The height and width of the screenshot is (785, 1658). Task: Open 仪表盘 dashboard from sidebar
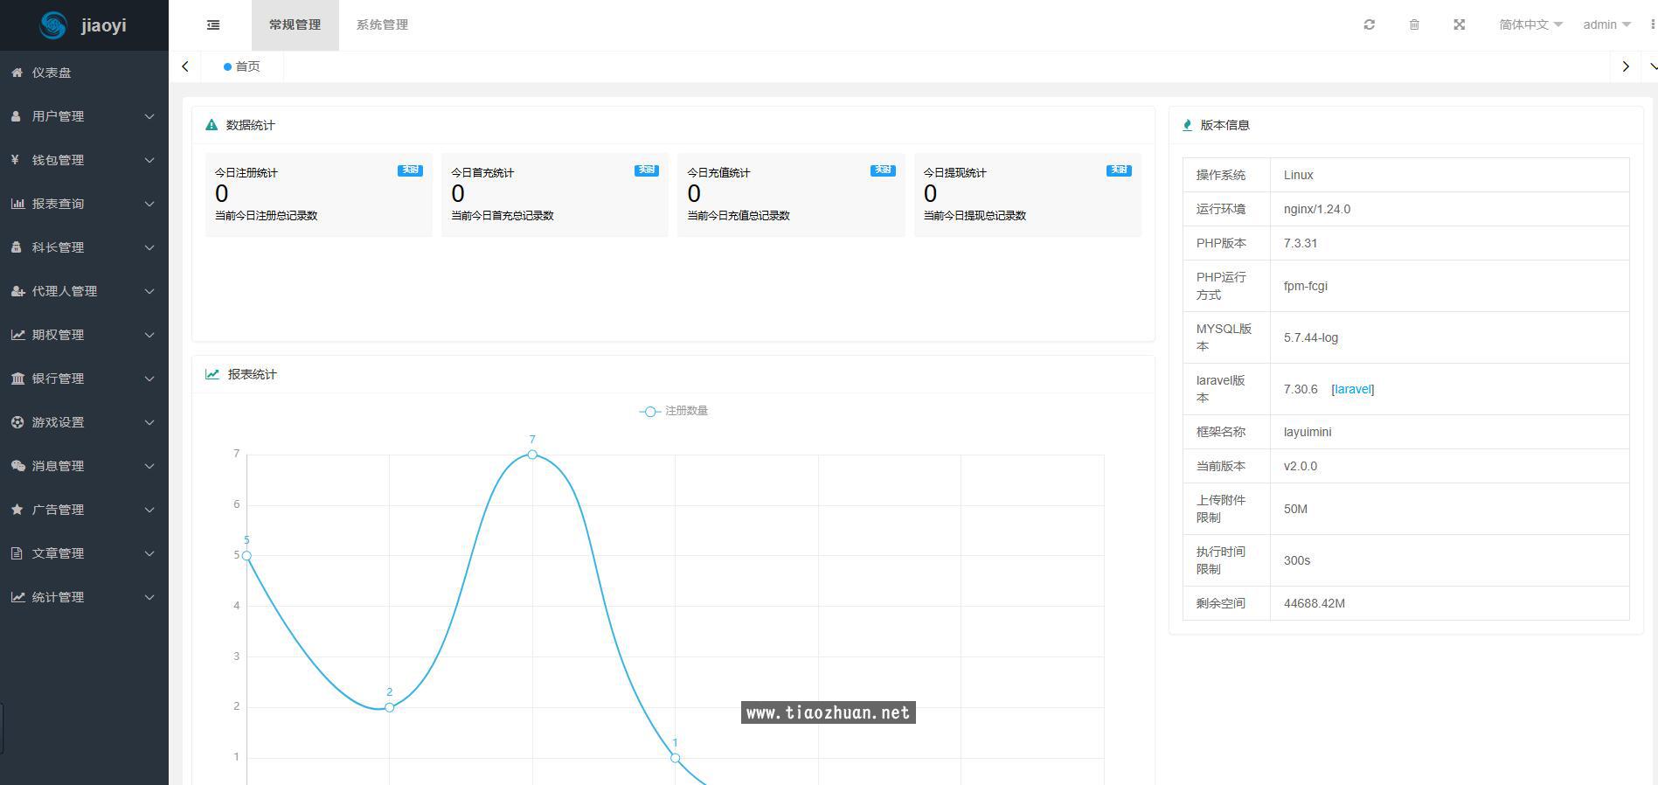[x=52, y=73]
